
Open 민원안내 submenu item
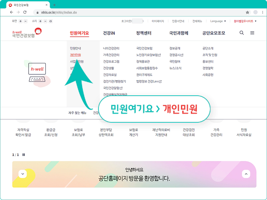[x=75, y=48]
